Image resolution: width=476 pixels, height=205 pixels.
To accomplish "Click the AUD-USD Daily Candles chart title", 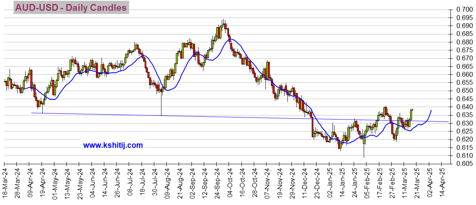I will (x=71, y=8).
